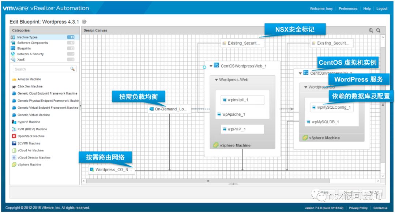Viewport: 395px width, 213px height.
Task: Click the canvas horizontal scrollbar
Action: click(x=208, y=181)
